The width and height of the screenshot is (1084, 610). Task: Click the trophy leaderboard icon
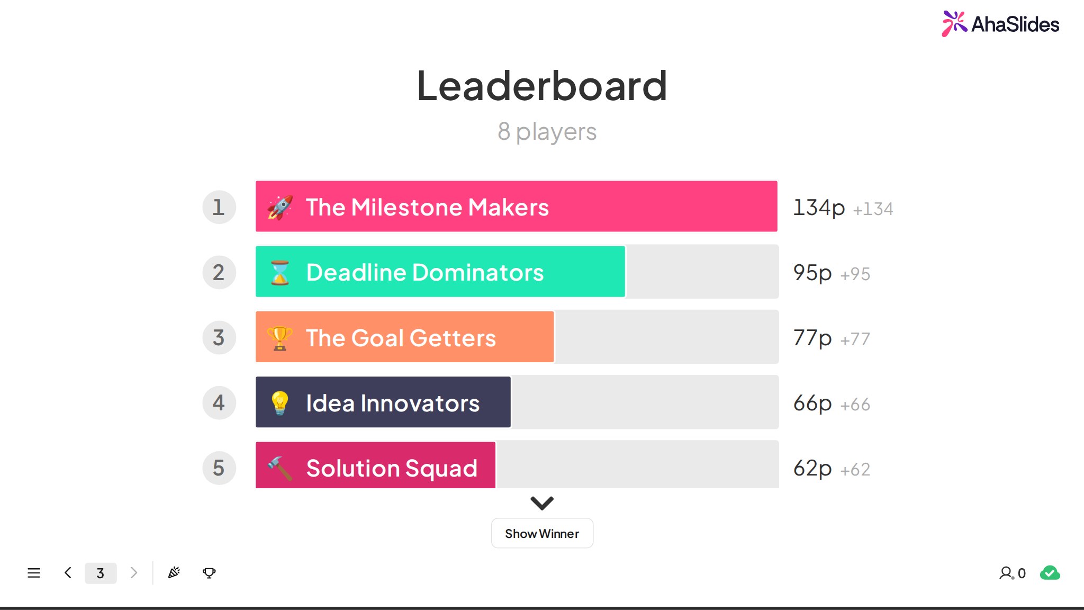[209, 573]
